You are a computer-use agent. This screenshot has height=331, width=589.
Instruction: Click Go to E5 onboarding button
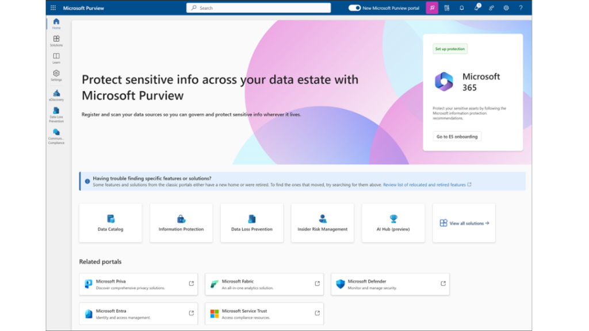(457, 137)
